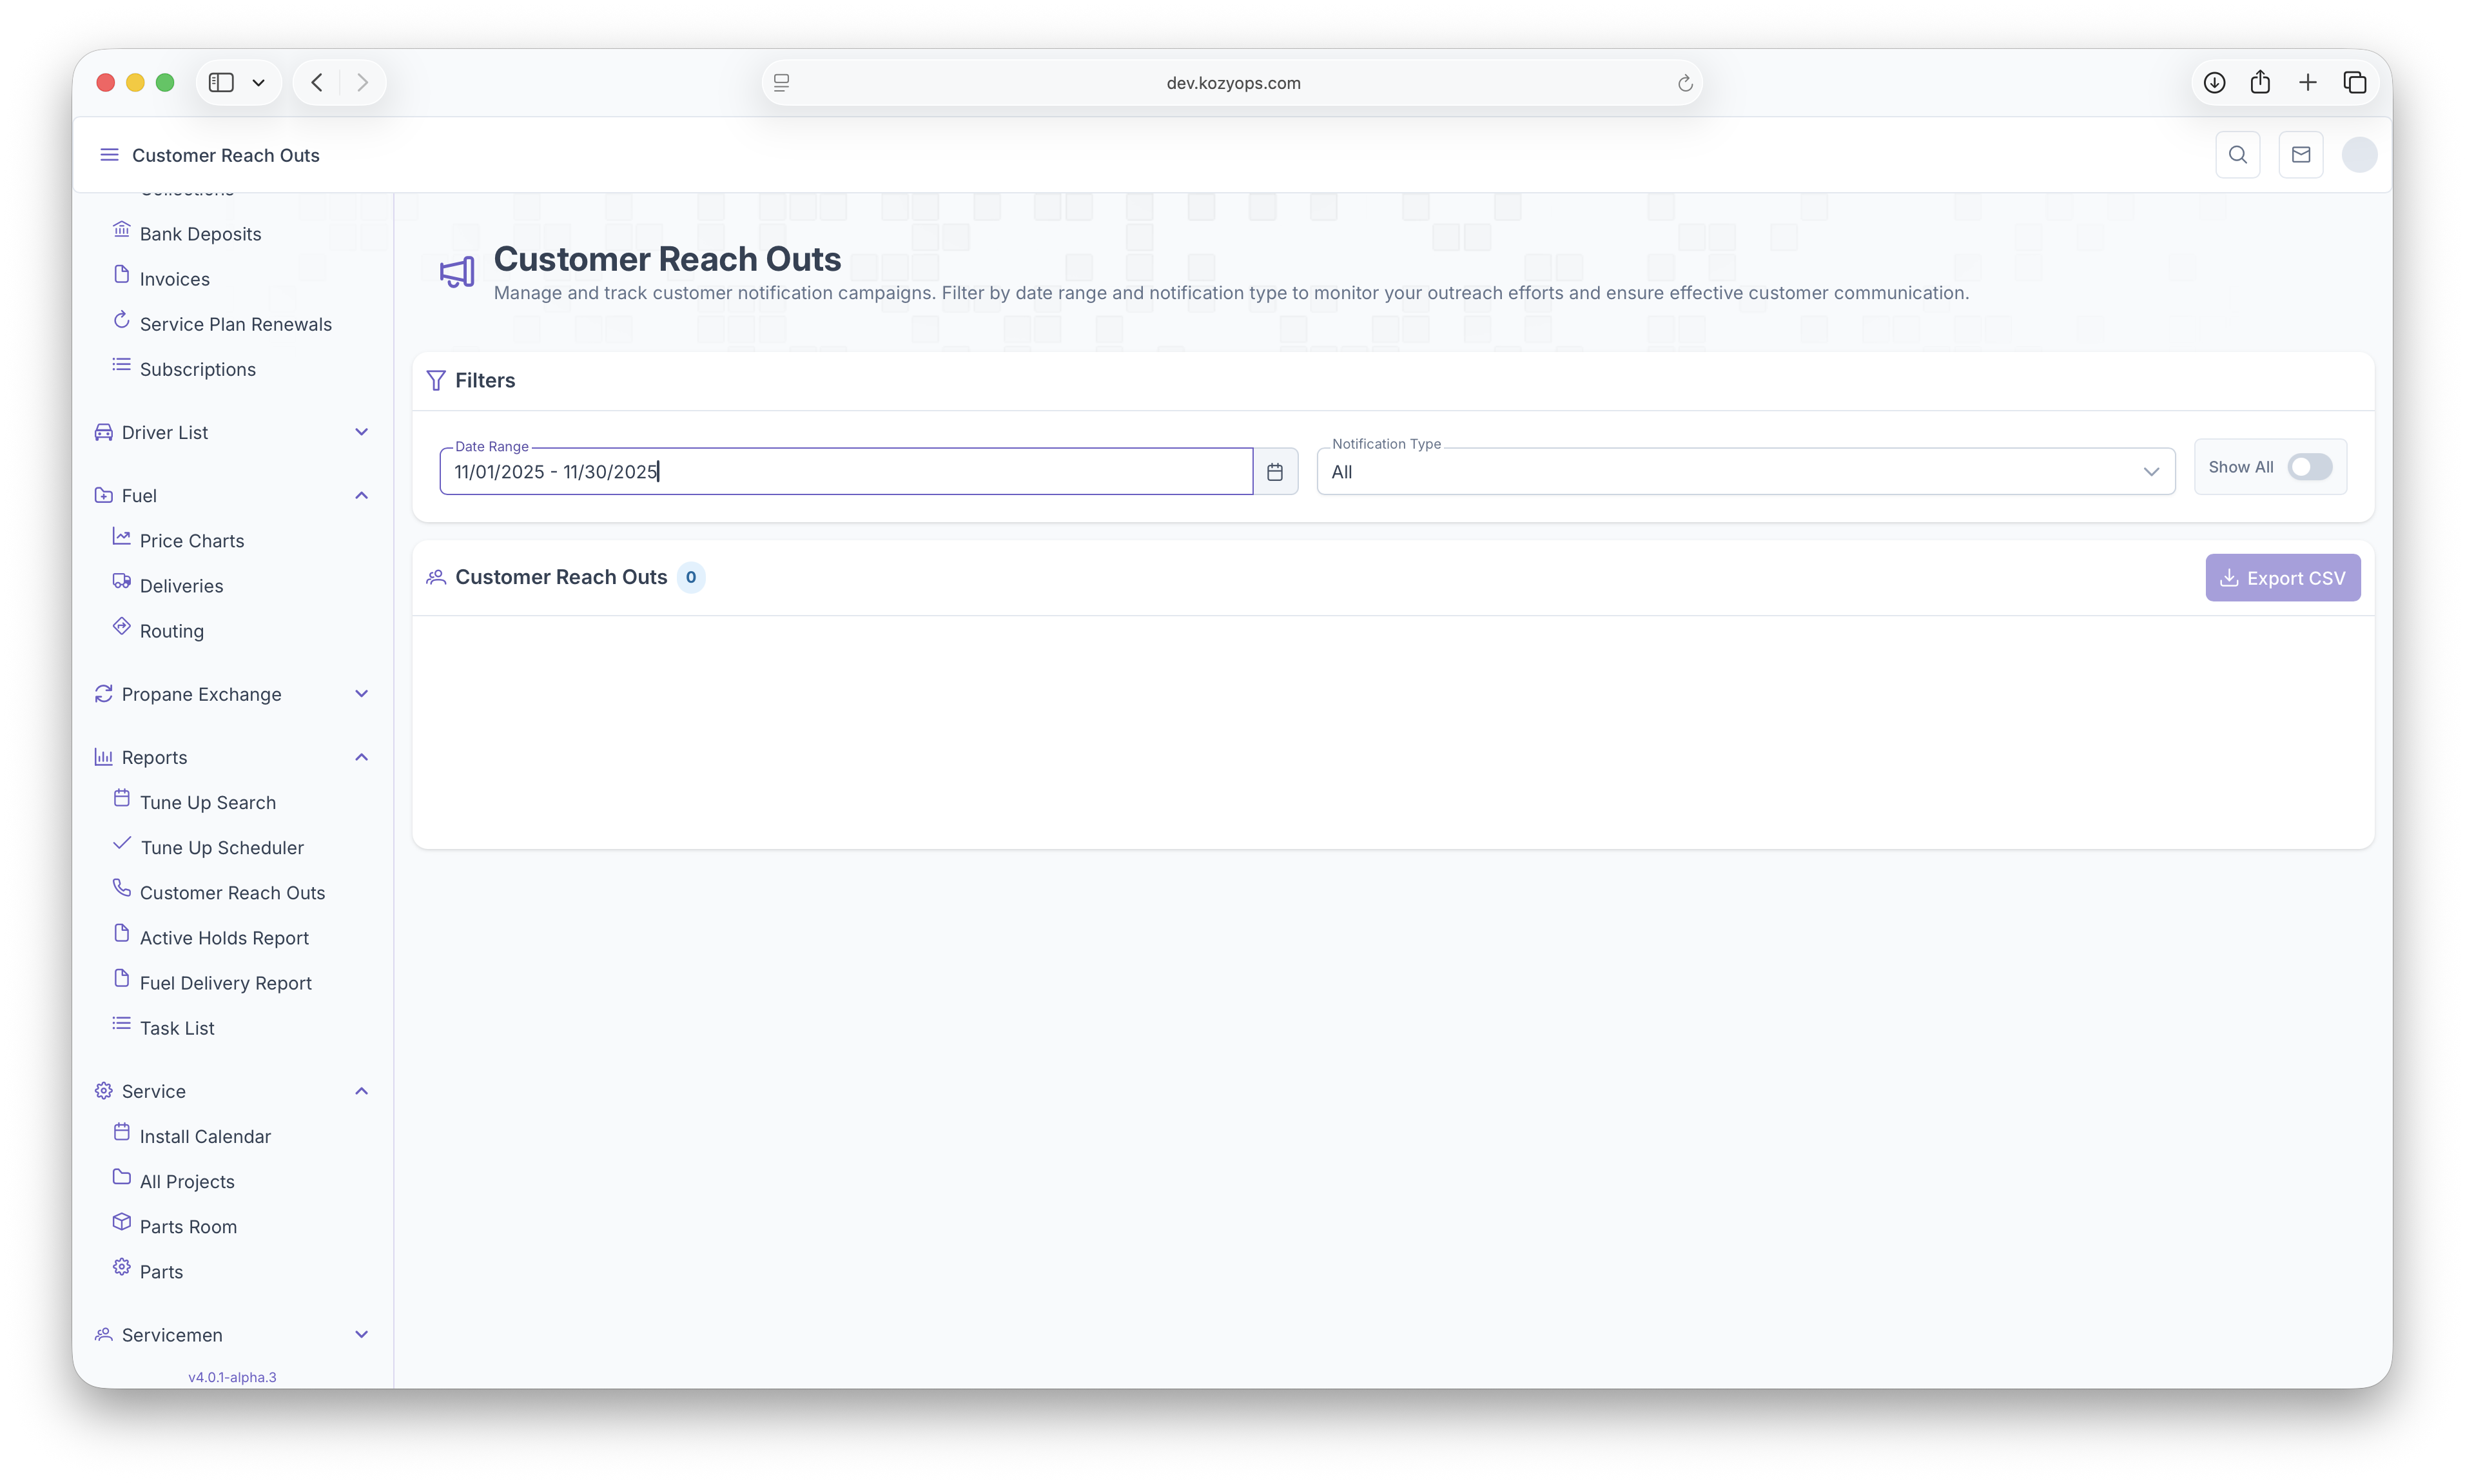Screen dimensions: 2465x1484
Task: Click the user avatar circle
Action: 2359,155
